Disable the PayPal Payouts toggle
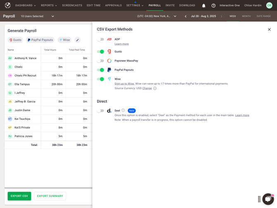The width and height of the screenshot is (277, 208). point(100,70)
